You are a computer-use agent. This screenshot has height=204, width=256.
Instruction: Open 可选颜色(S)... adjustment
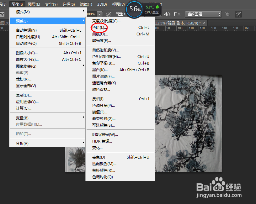pyautogui.click(x=120, y=125)
